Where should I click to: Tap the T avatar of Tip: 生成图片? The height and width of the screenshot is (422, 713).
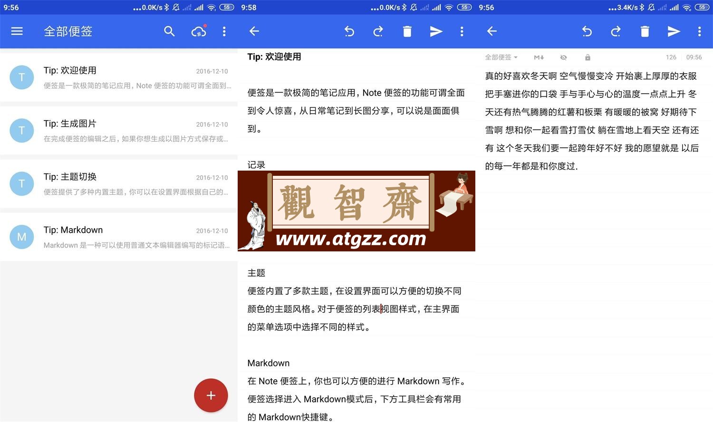point(22,131)
